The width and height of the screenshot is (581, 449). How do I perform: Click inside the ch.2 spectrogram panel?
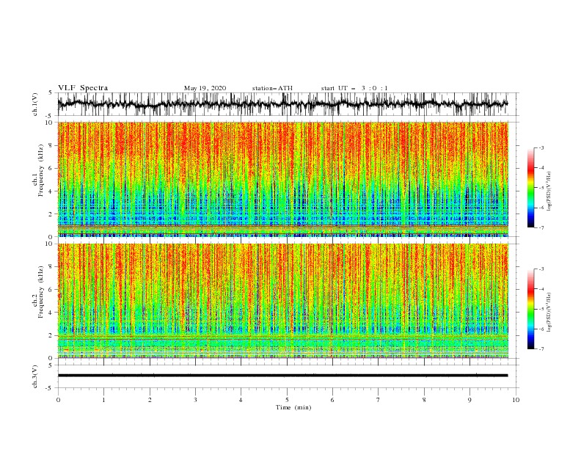282,301
